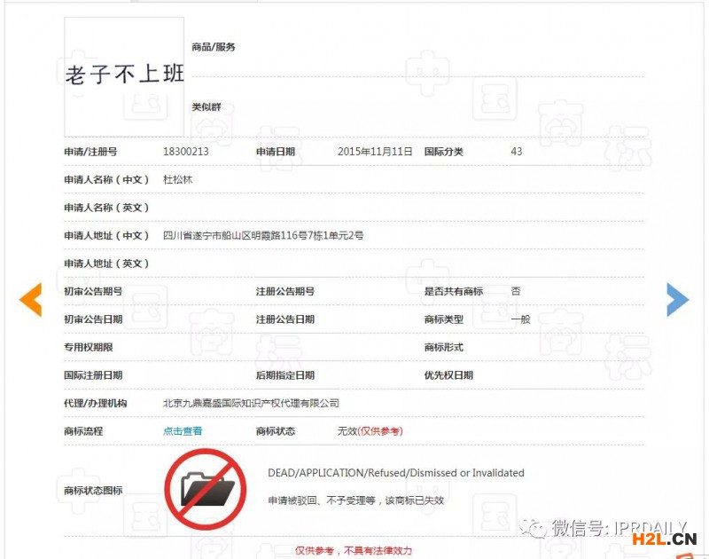Select the applicant name 杜松林

178,179
